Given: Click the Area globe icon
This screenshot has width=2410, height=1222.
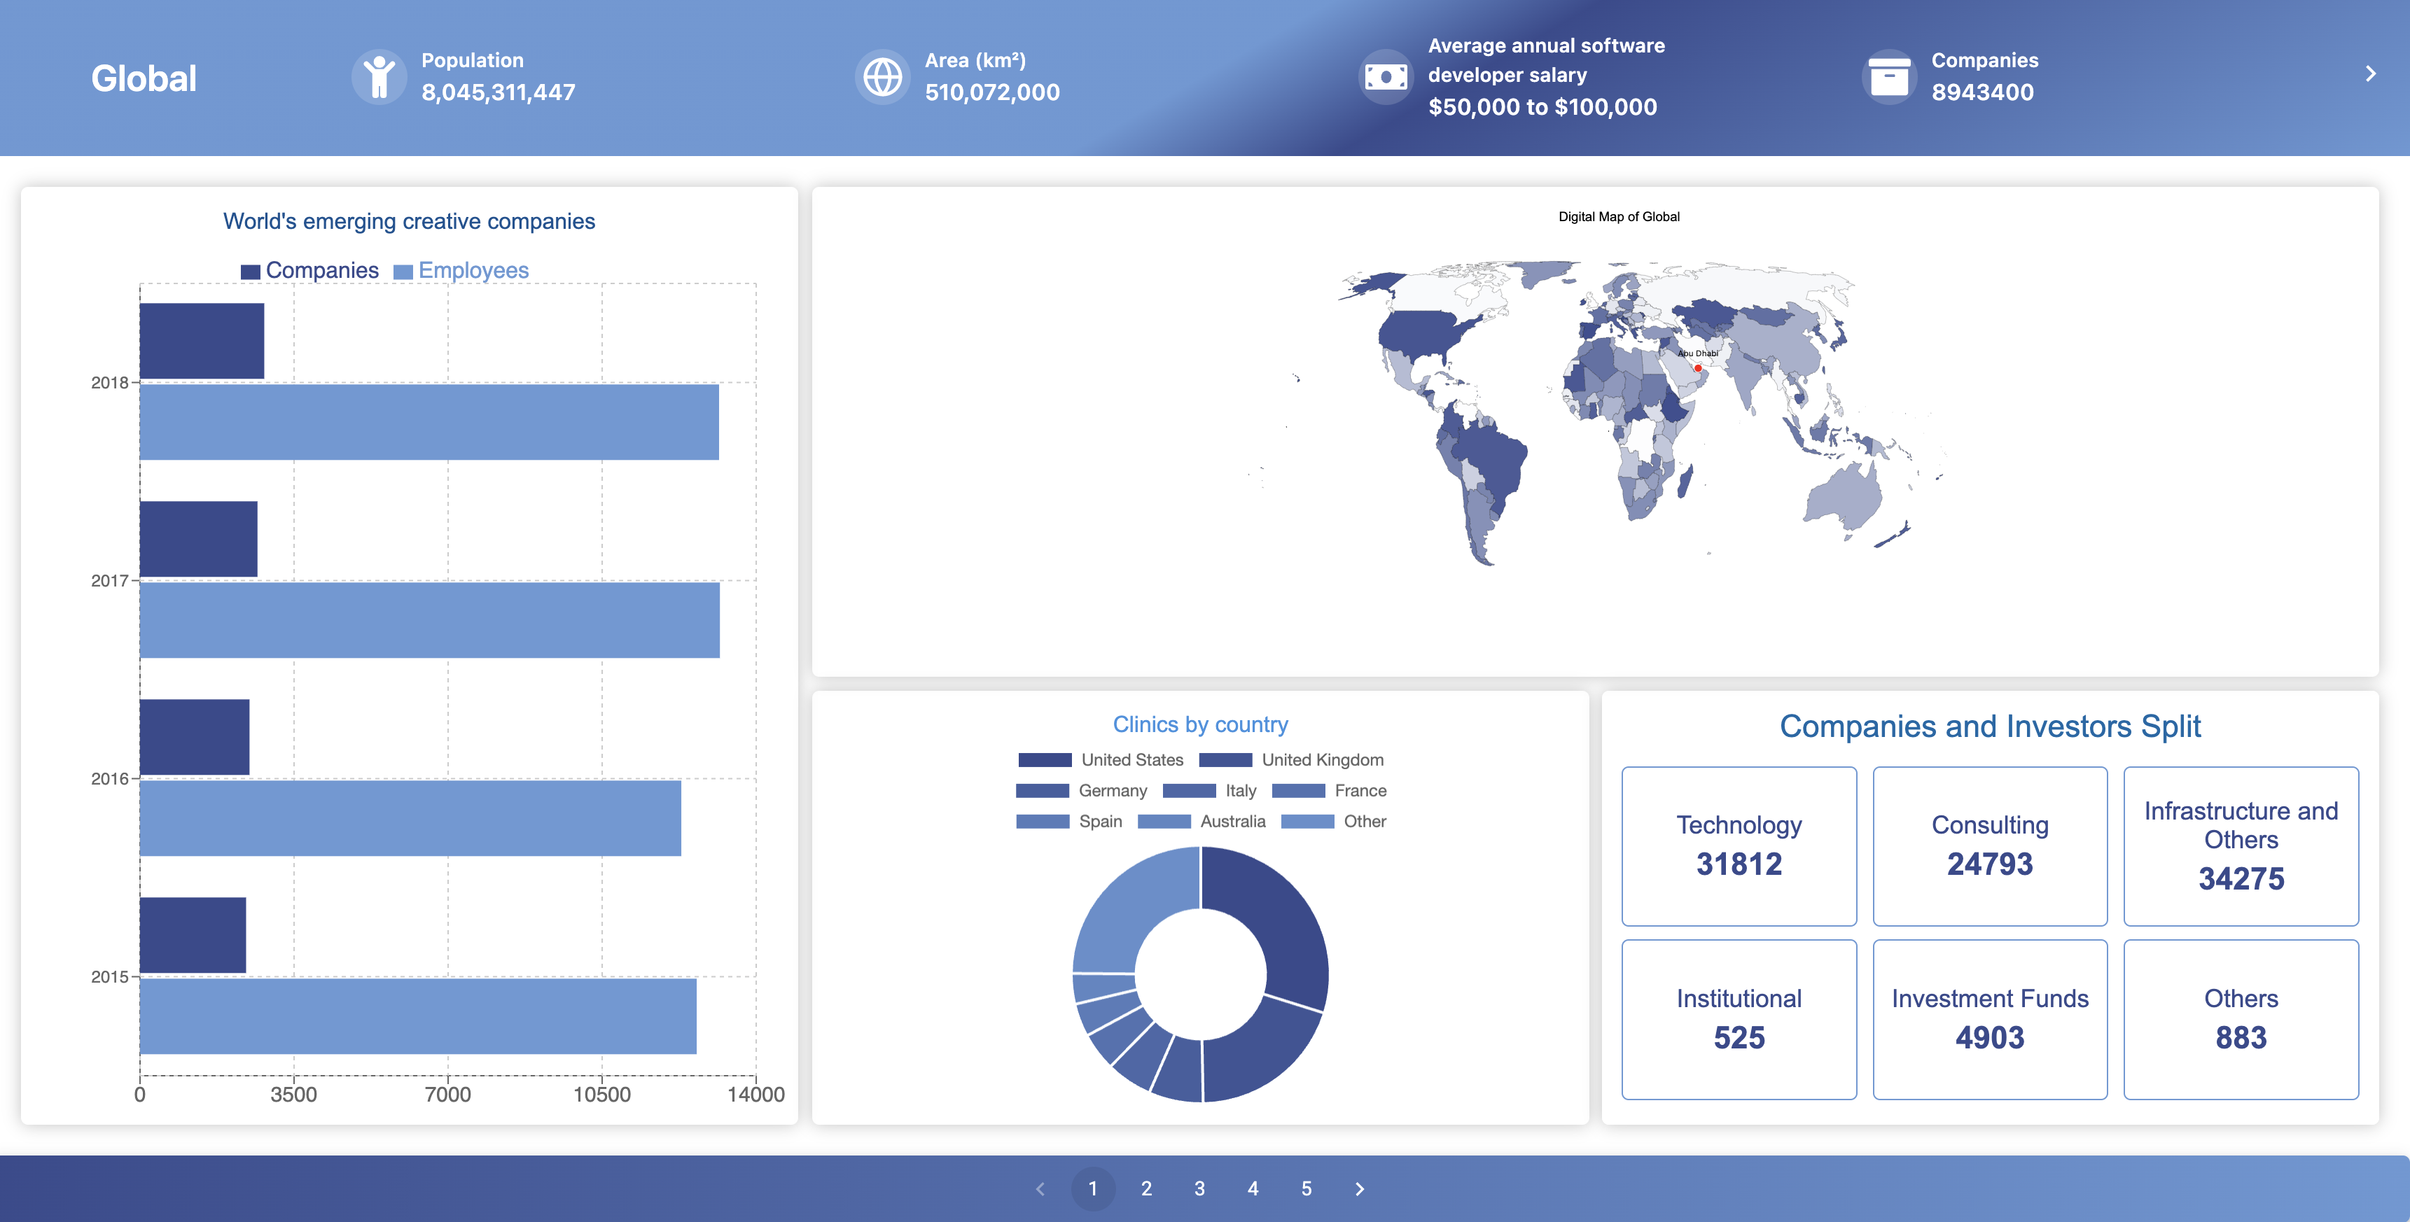Looking at the screenshot, I should pyautogui.click(x=882, y=77).
